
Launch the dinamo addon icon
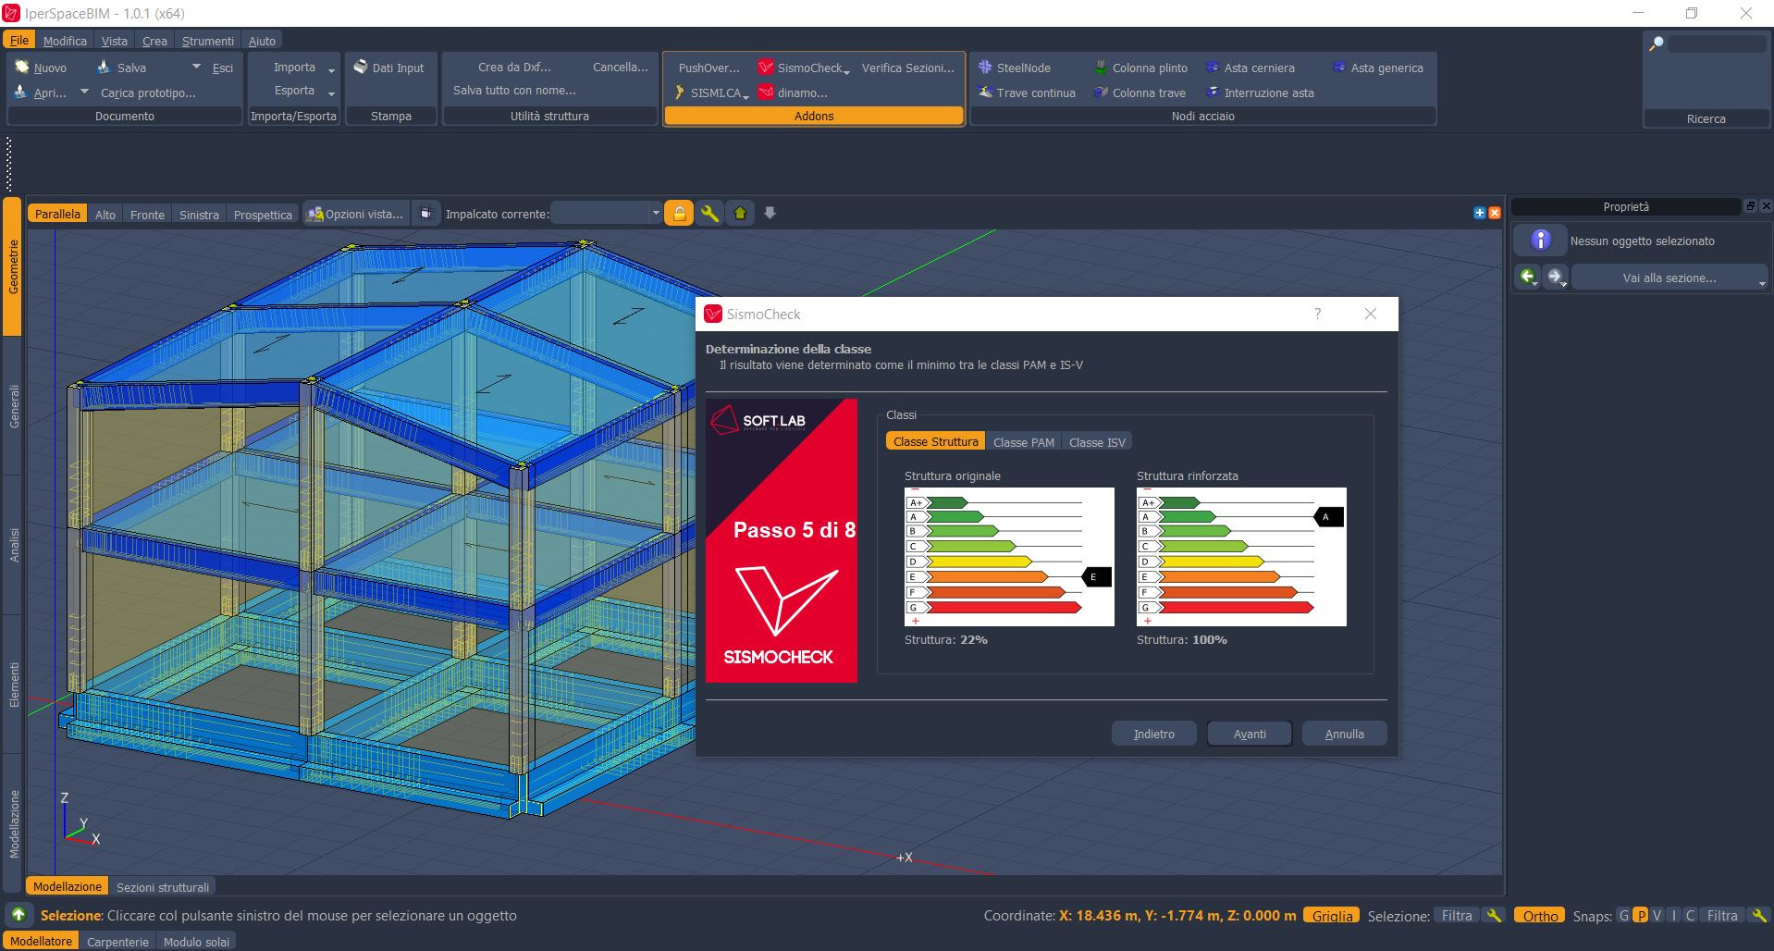766,93
